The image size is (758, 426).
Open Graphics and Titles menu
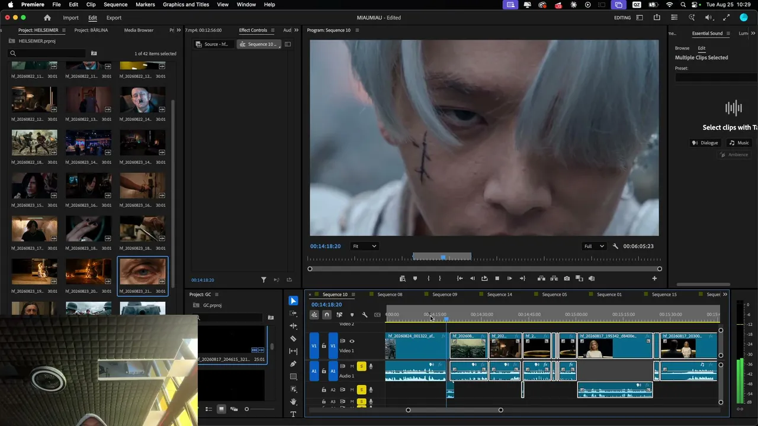click(x=186, y=5)
